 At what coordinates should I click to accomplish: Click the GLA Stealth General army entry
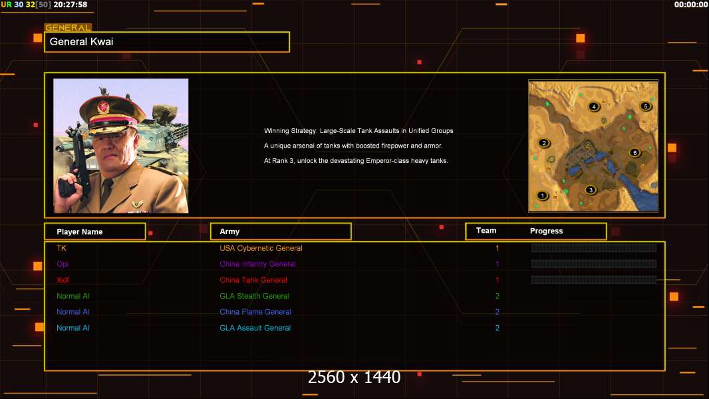pyautogui.click(x=255, y=296)
